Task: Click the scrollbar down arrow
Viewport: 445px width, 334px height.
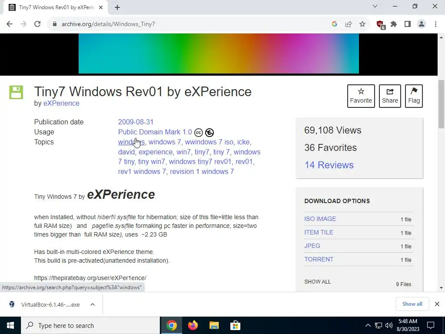Action: pos(441,288)
